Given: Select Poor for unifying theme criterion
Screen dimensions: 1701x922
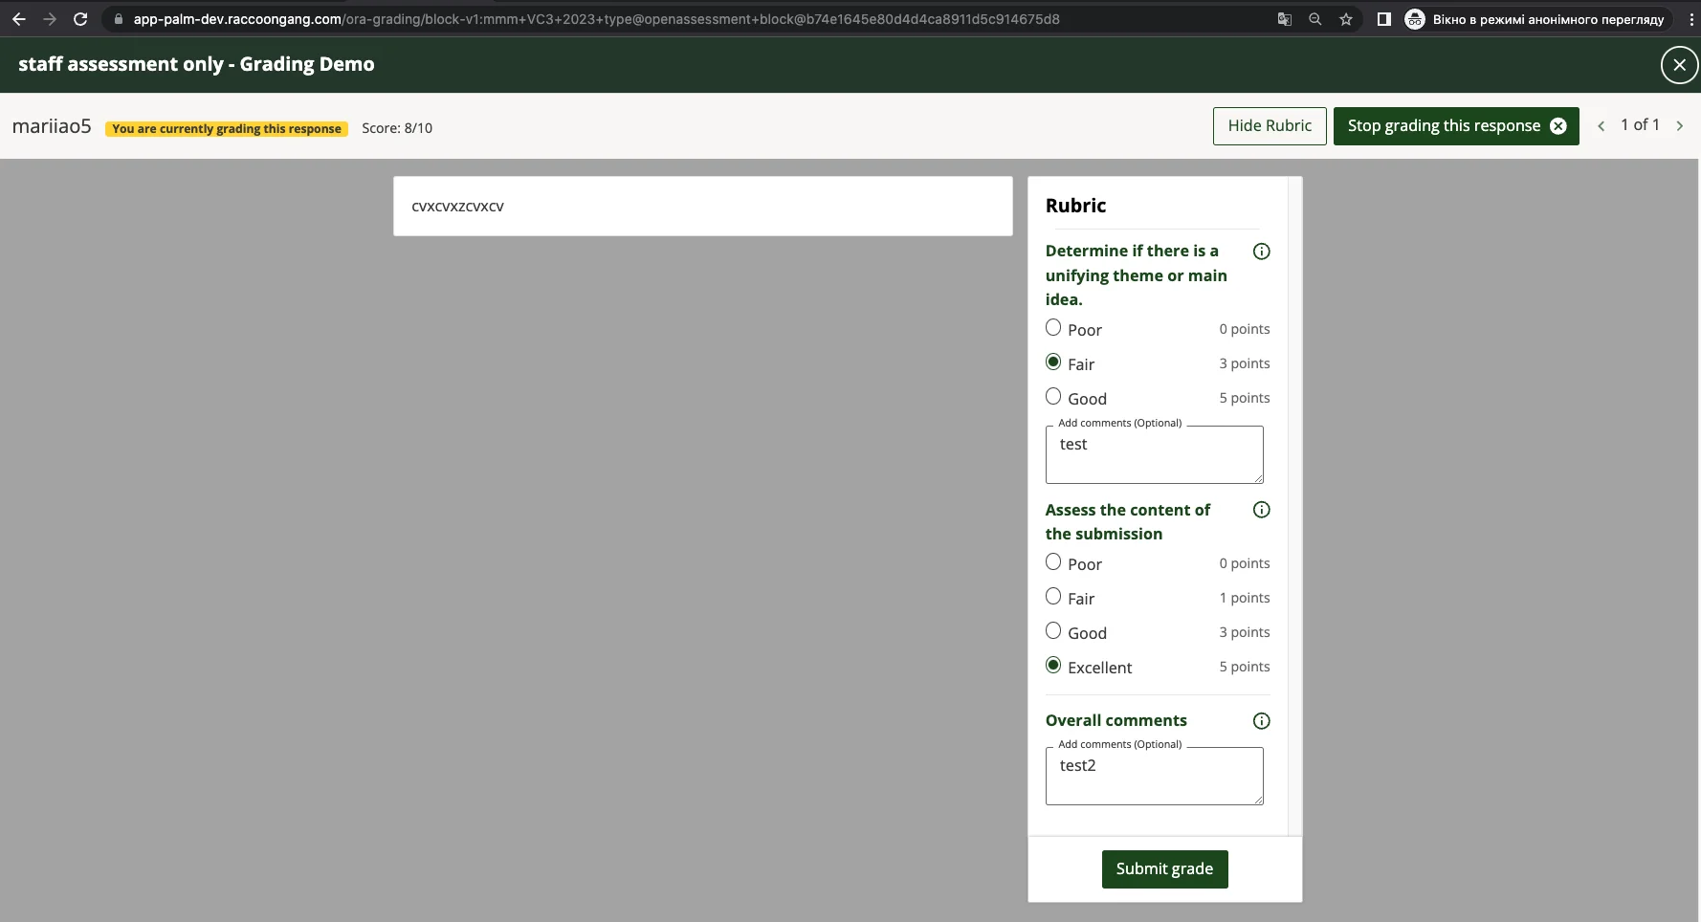Looking at the screenshot, I should [x=1053, y=328].
